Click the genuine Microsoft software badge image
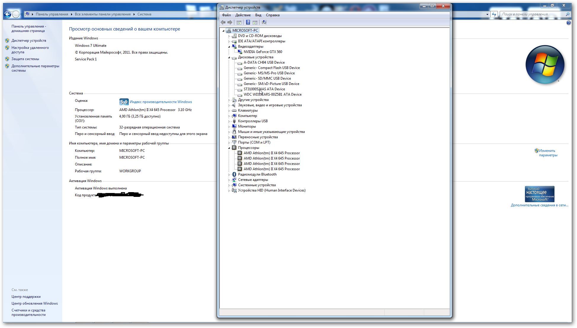This screenshot has width=577, height=328. [x=539, y=194]
